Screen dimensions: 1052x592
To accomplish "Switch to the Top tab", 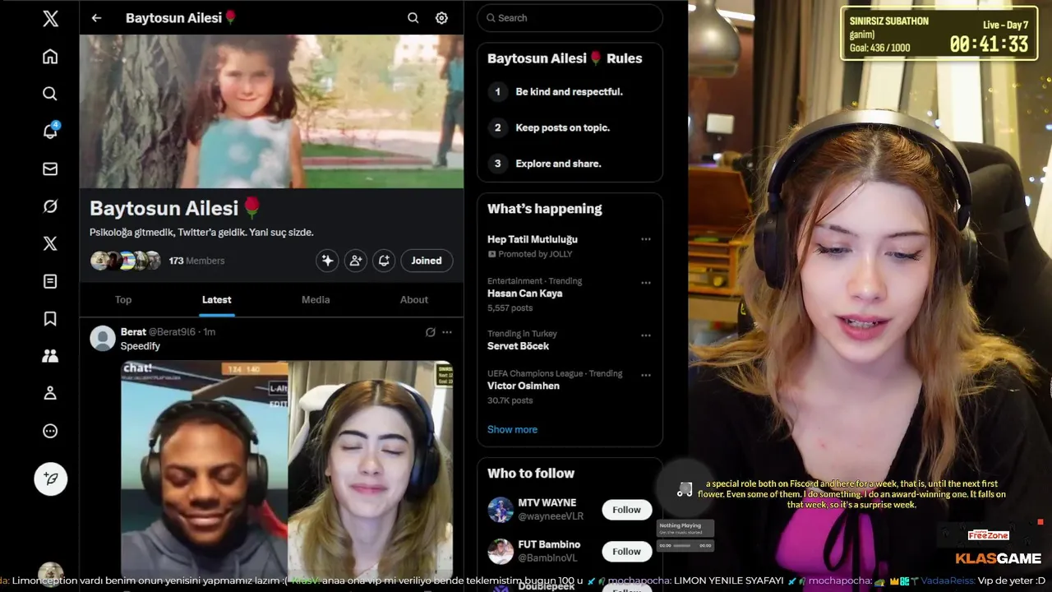I will pos(123,299).
